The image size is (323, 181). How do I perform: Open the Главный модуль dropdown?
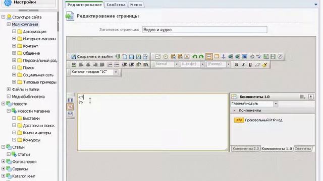pos(276,104)
